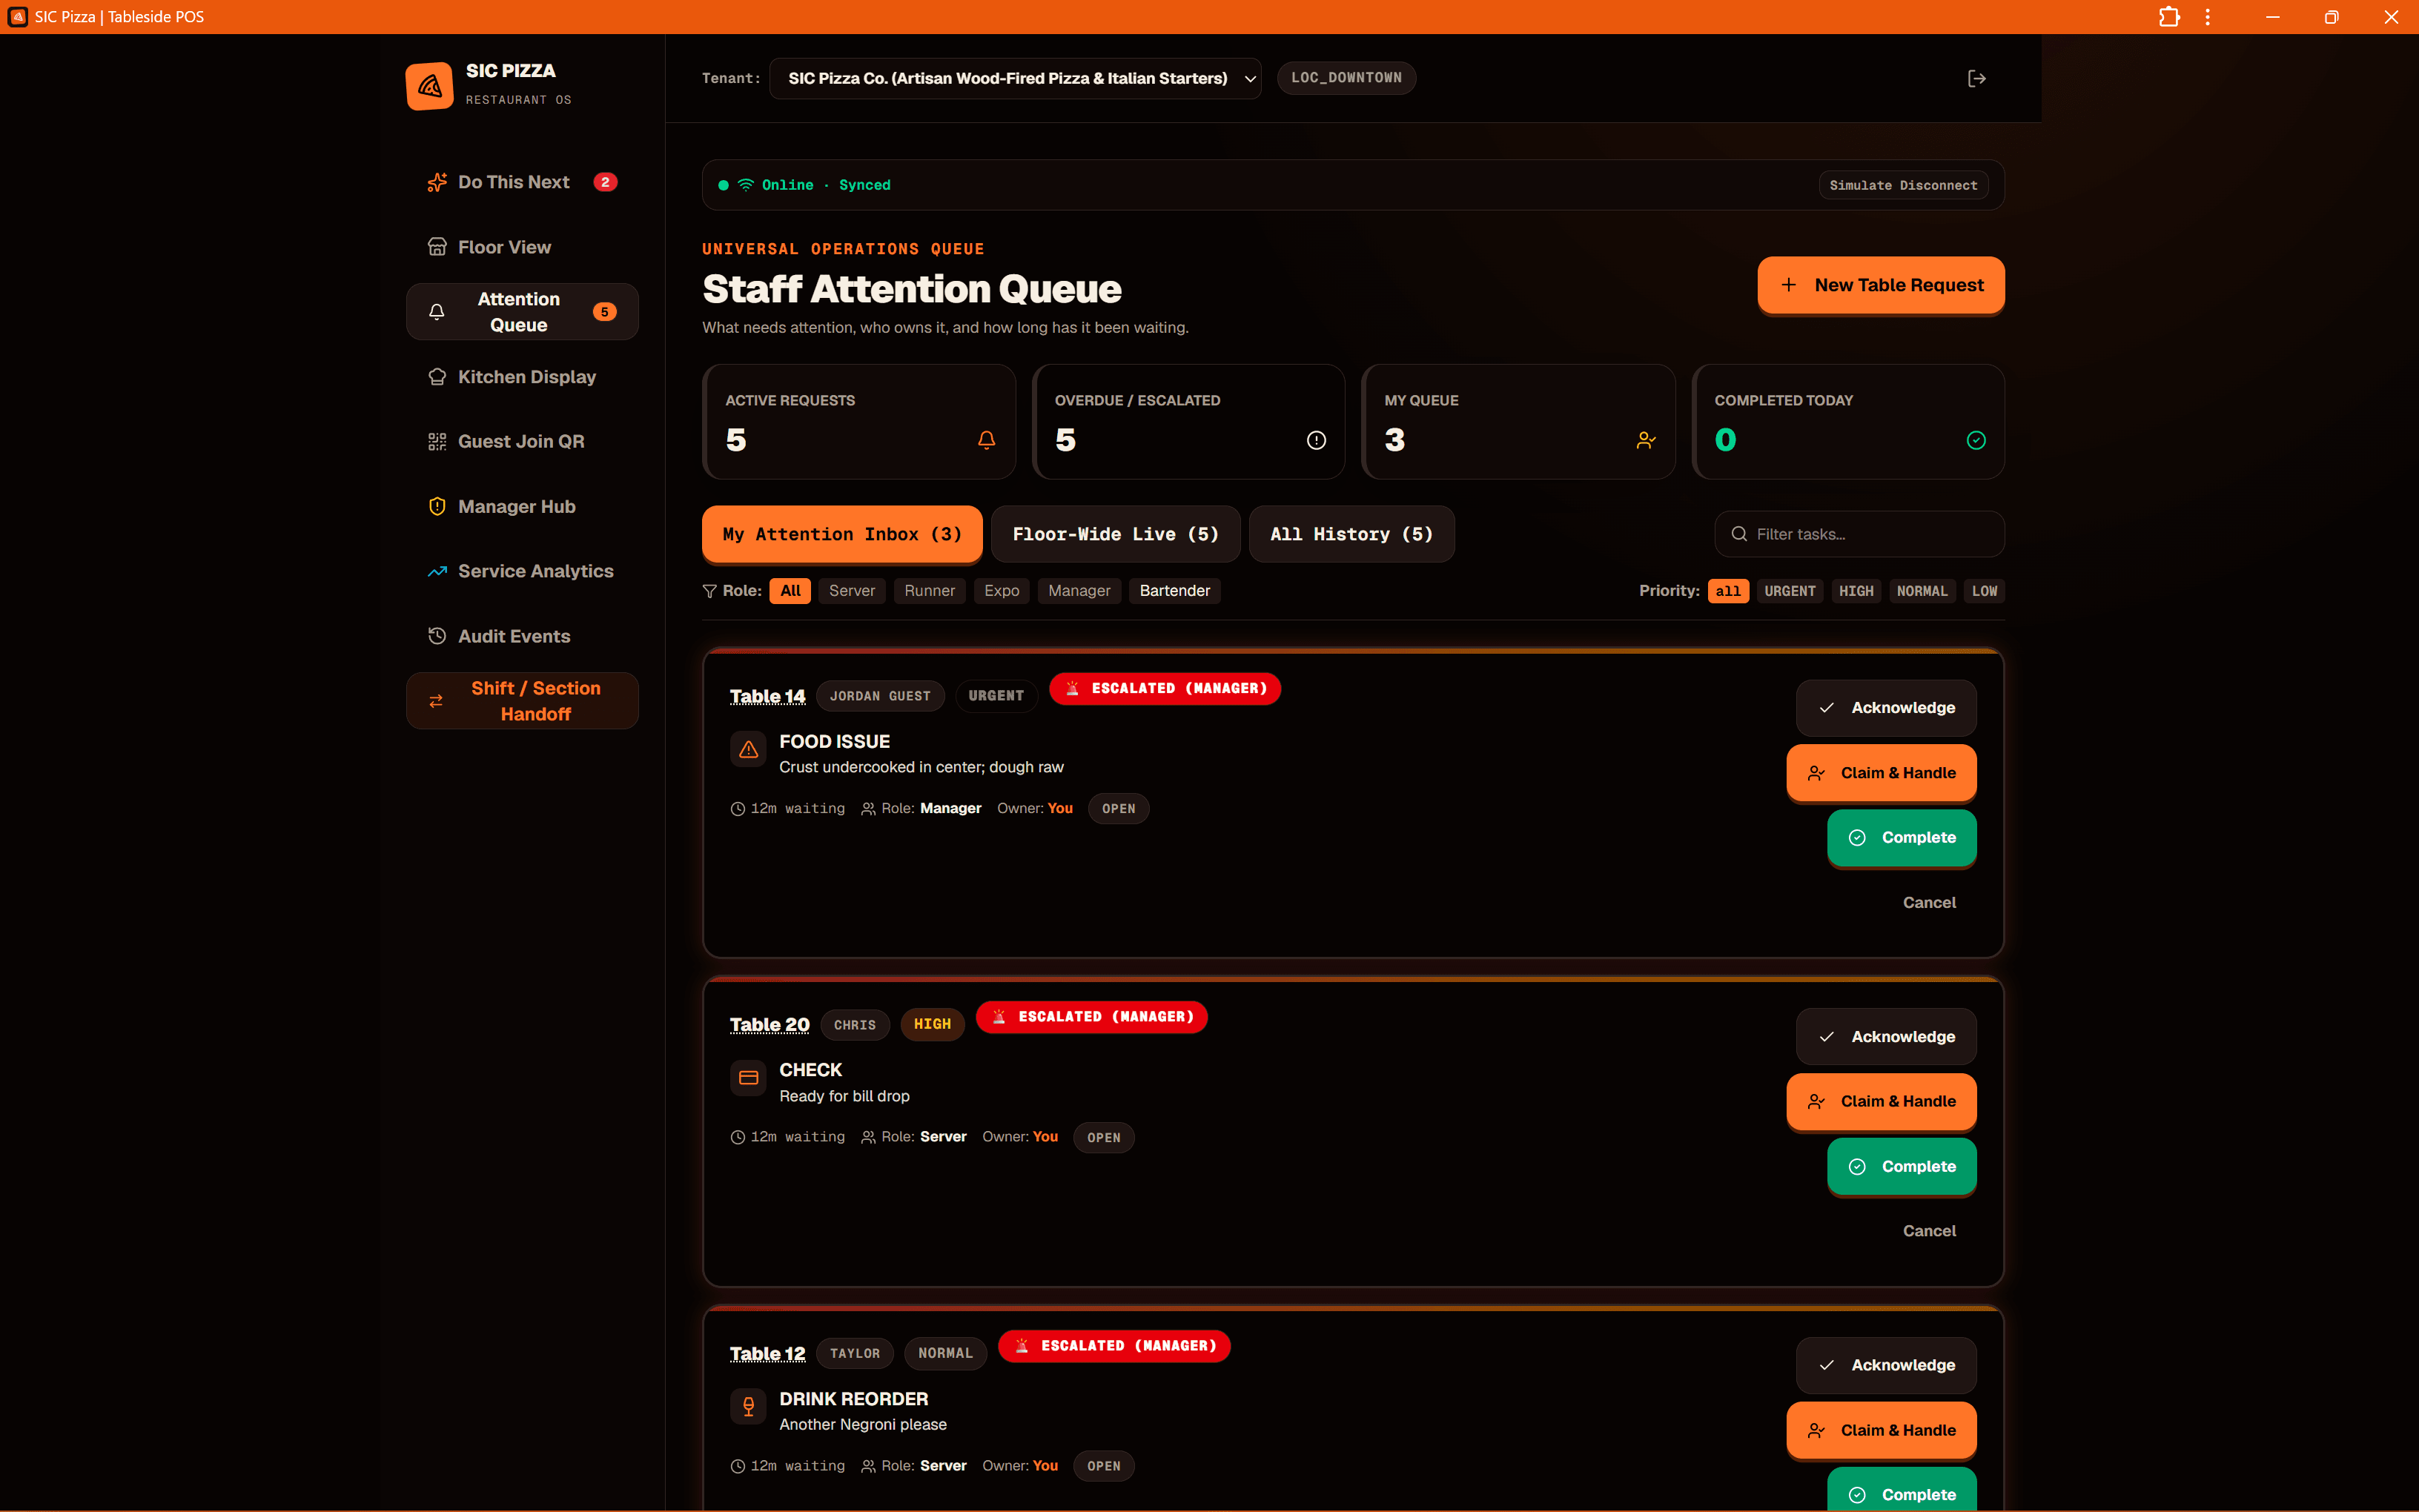This screenshot has width=2419, height=1512.
Task: Acknowledge the Table 14 request
Action: pyautogui.click(x=1886, y=708)
